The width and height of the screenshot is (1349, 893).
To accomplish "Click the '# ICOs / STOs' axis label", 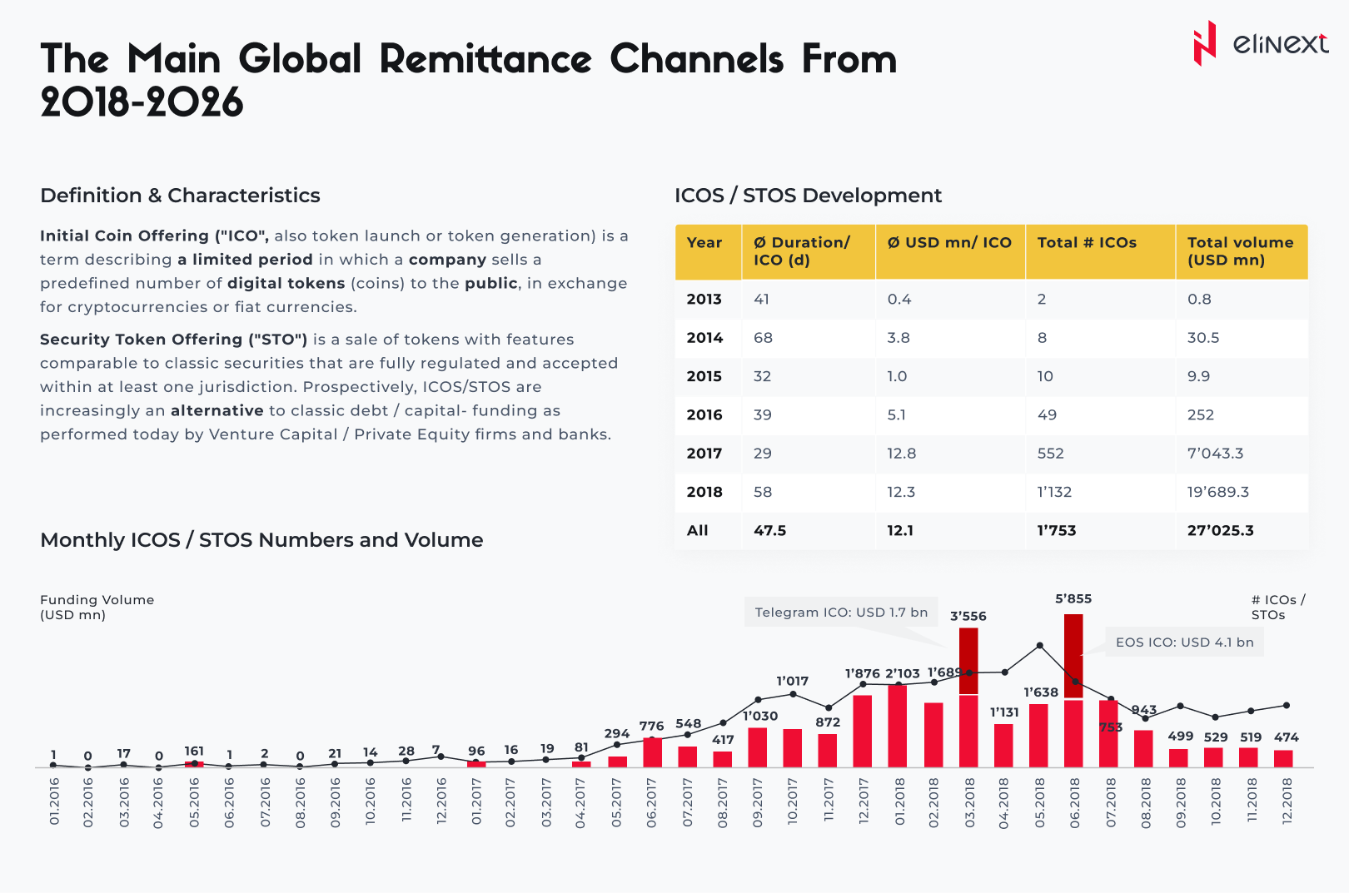I will 1277,608.
